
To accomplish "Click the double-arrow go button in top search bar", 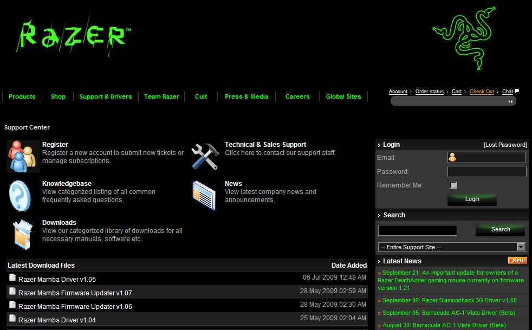I will (x=510, y=101).
